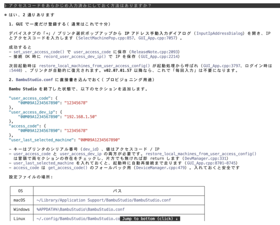Click the パス table header cell
Screen dimensions: 280x225
coord(119,191)
